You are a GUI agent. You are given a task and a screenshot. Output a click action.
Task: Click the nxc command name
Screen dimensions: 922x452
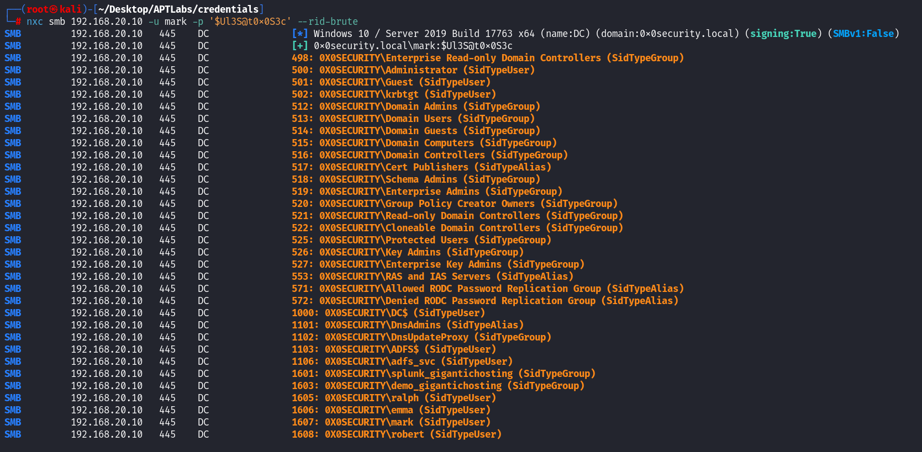coord(35,22)
